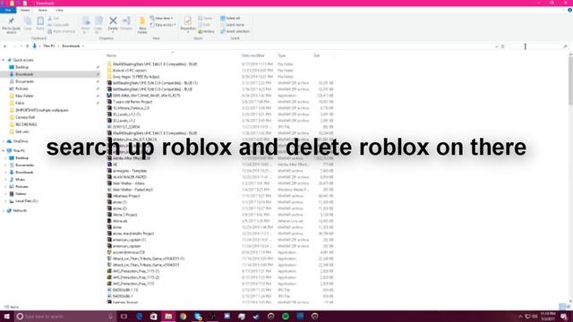Click This PC in the address bar

click(x=49, y=47)
